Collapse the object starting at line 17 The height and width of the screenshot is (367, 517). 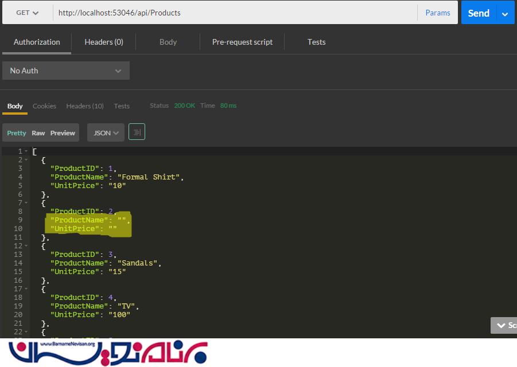(26, 289)
